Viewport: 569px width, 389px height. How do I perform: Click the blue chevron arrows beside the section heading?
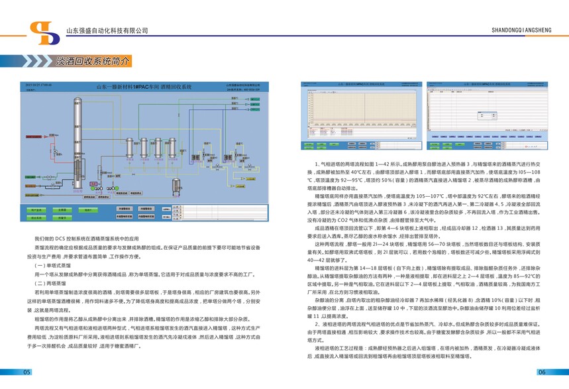click(38, 61)
